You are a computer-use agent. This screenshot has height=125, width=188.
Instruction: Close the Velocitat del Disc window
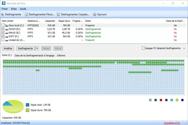tap(183, 3)
